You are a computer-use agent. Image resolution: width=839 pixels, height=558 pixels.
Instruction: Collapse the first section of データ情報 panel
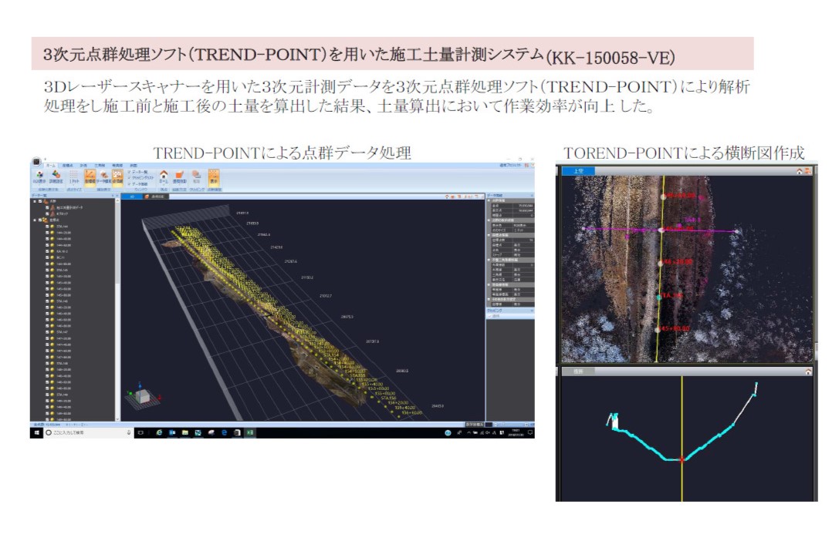click(489, 200)
